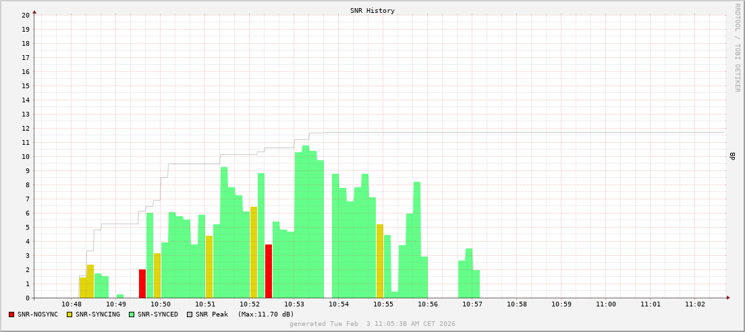Click the RRDTOOL / TOBI OETIKER watermark
Image resolution: width=745 pixels, height=332 pixels.
(x=737, y=47)
